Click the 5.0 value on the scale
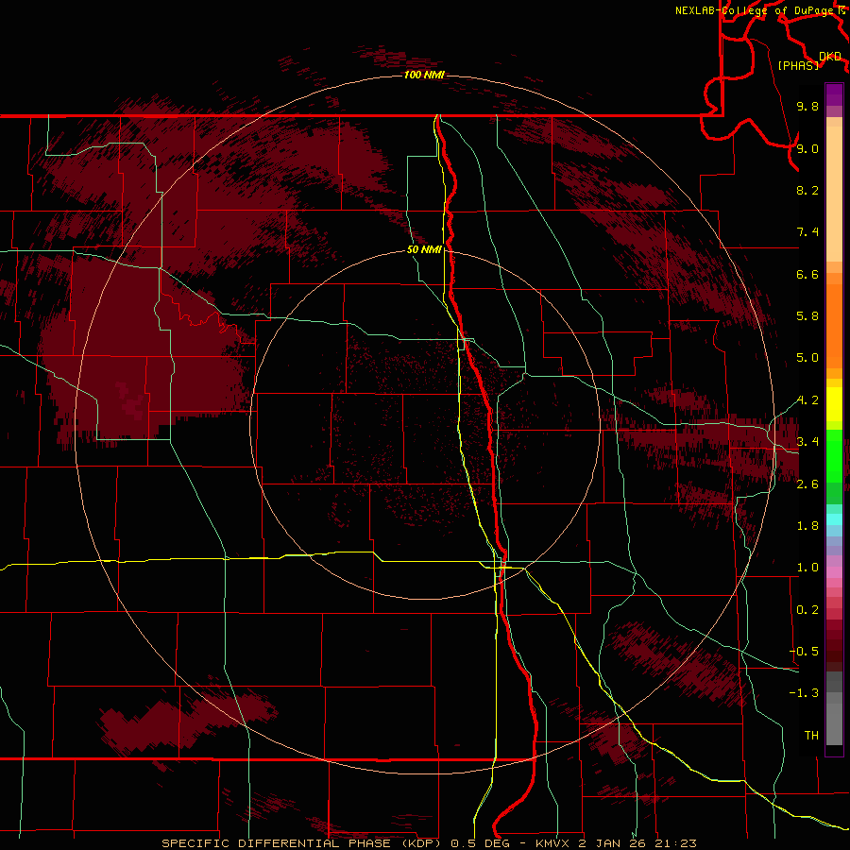 807,358
